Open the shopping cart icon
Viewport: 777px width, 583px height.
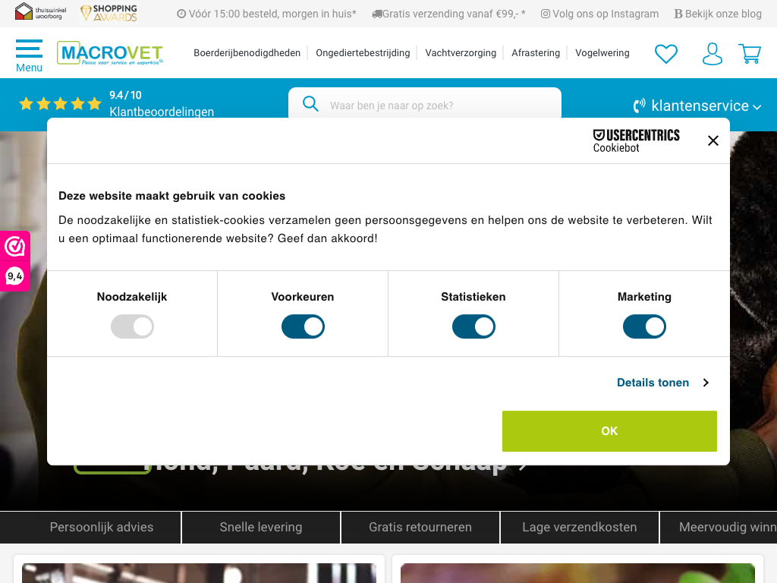pos(750,54)
